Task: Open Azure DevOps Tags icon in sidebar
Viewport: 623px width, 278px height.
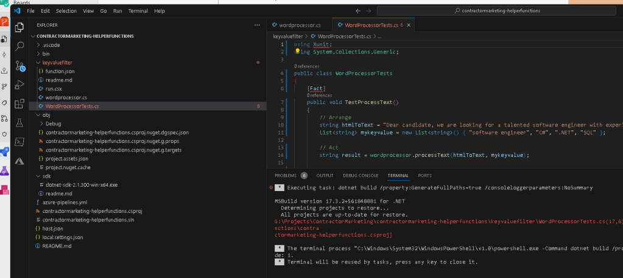Action: pos(4,102)
